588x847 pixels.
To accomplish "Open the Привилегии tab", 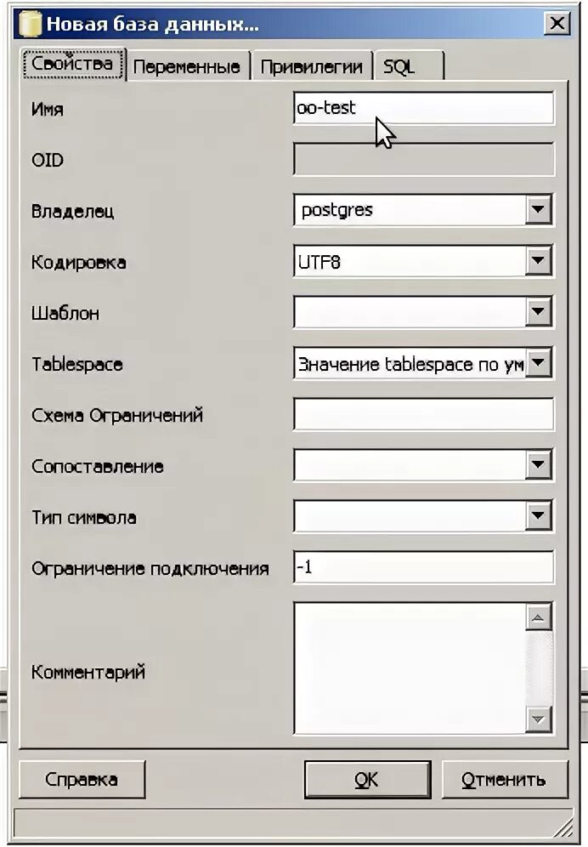I will 312,66.
